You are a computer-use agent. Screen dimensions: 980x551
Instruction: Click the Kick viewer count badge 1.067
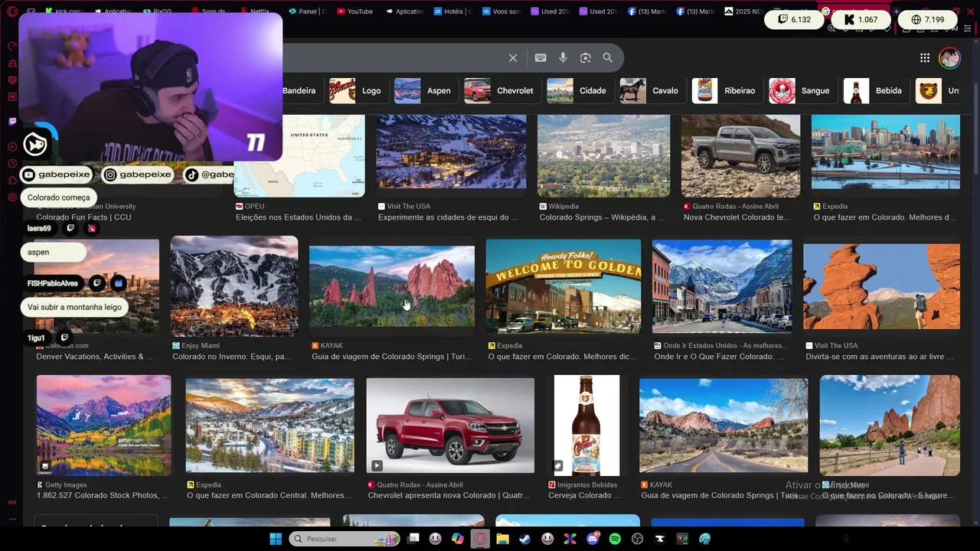861,20
